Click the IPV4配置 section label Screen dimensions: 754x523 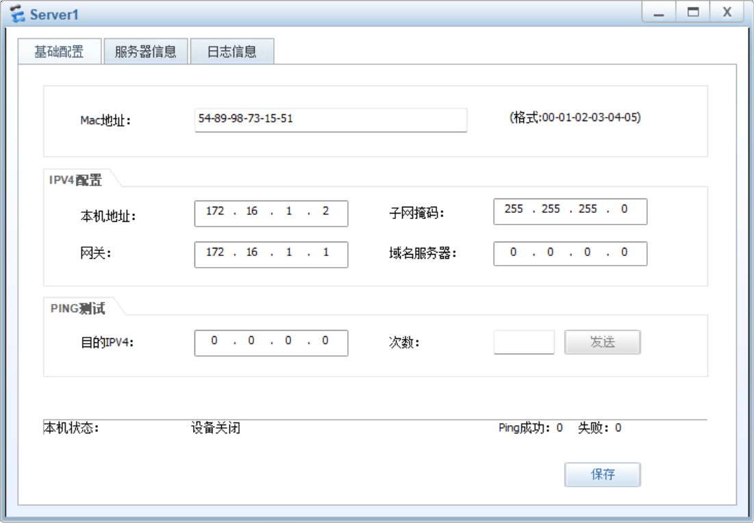click(x=75, y=180)
